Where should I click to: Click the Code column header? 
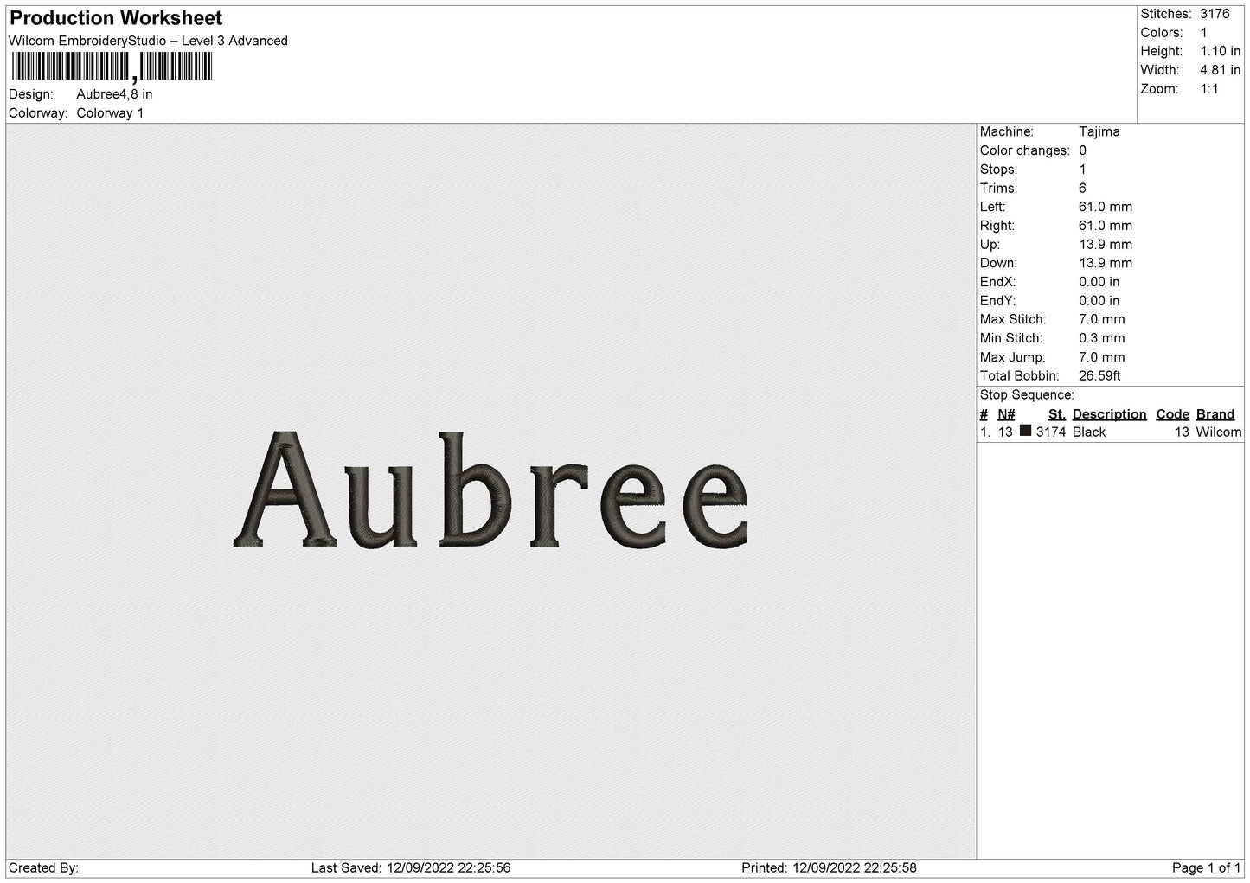[x=1173, y=414]
